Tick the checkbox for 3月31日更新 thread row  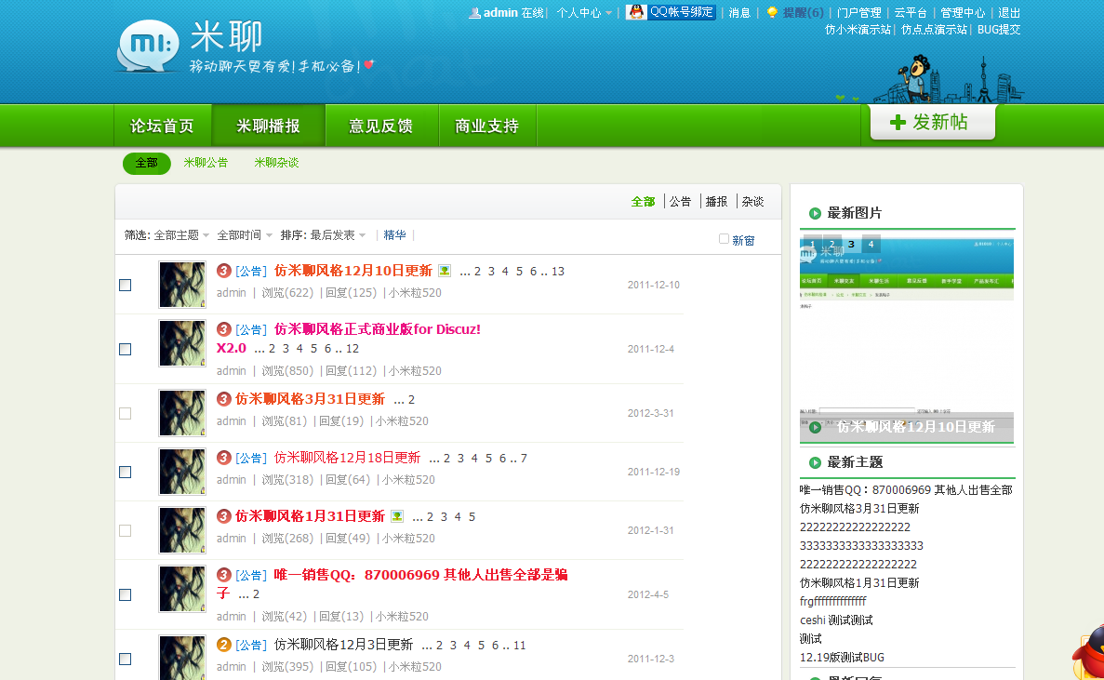point(126,413)
